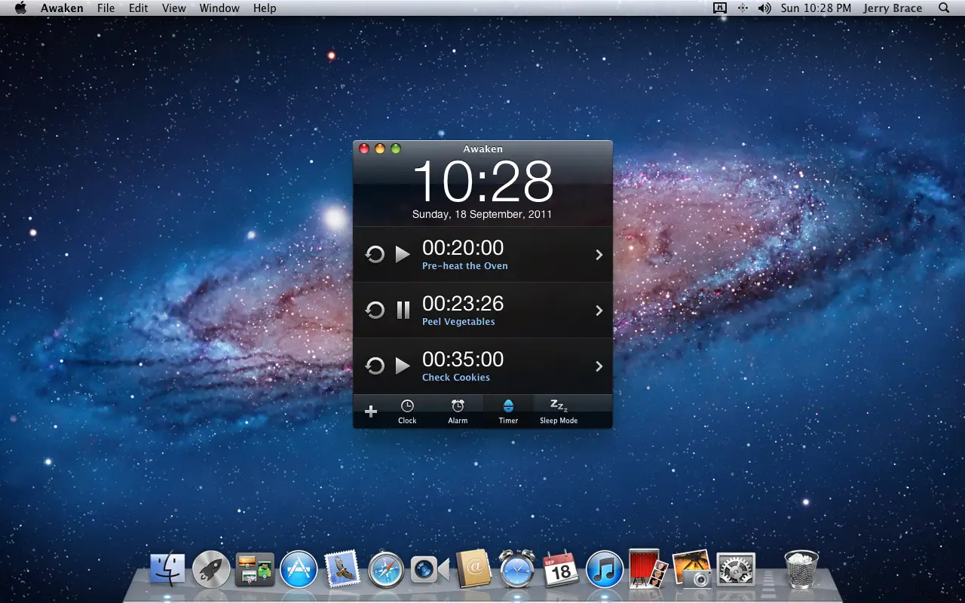Image resolution: width=965 pixels, height=603 pixels.
Task: Open the App Store from the Dock
Action: tap(299, 569)
